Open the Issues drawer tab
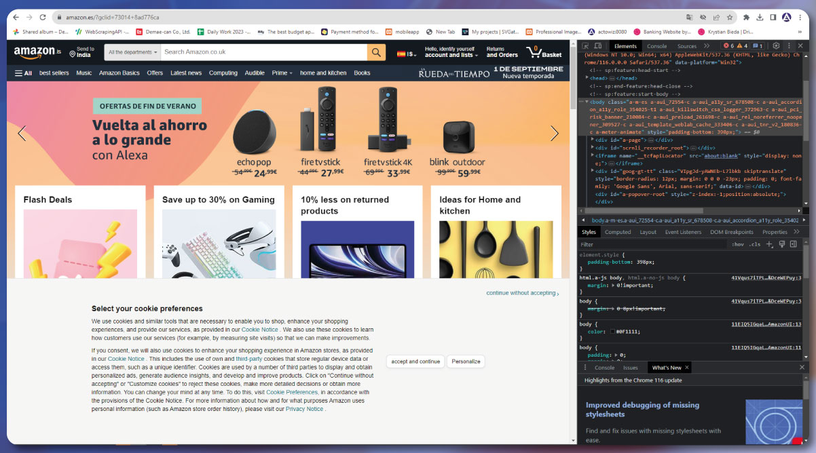Viewport: 816px width, 453px height. coord(631,368)
